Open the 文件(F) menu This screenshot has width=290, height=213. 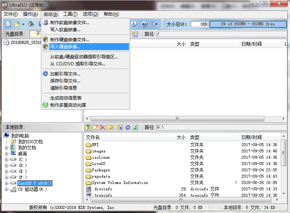(10, 14)
